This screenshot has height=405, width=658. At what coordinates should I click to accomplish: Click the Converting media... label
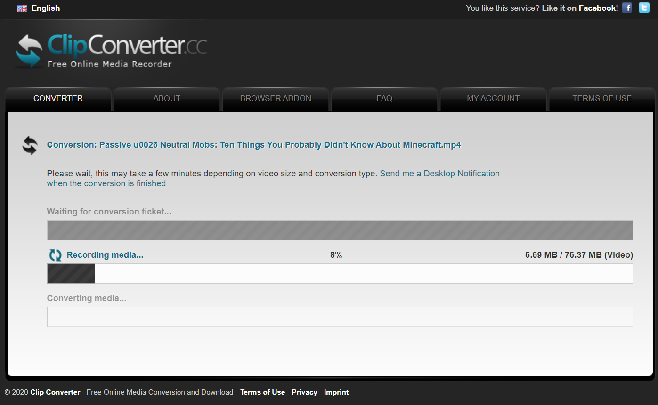click(x=87, y=298)
